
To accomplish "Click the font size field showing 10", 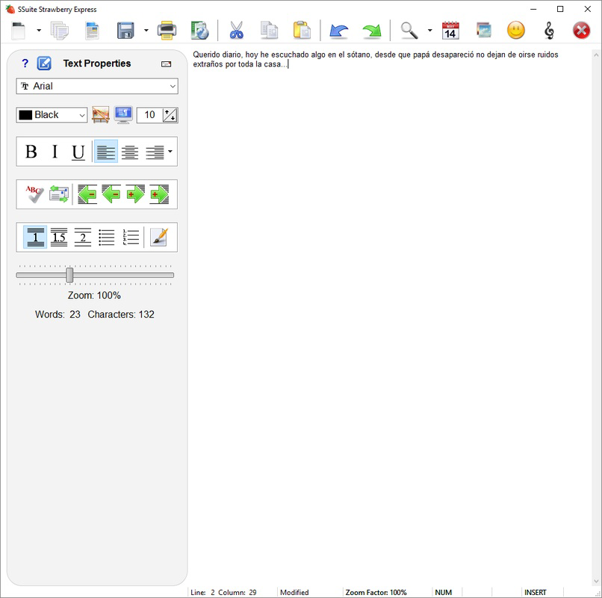I will 149,115.
